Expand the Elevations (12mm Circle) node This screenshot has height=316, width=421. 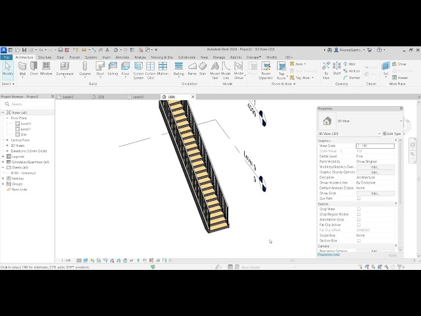(x=7, y=151)
